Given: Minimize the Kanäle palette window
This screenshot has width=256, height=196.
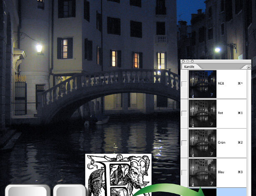Looking at the screenshot, I should [188, 61].
